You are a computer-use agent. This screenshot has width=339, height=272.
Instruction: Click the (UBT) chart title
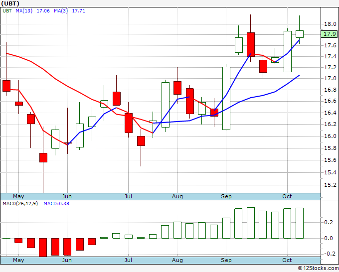[x=10, y=3]
